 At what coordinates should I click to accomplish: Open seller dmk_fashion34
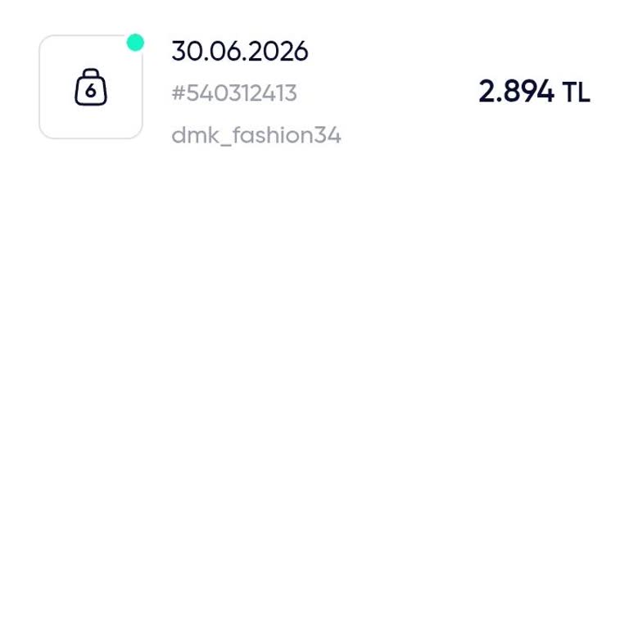pos(256,135)
